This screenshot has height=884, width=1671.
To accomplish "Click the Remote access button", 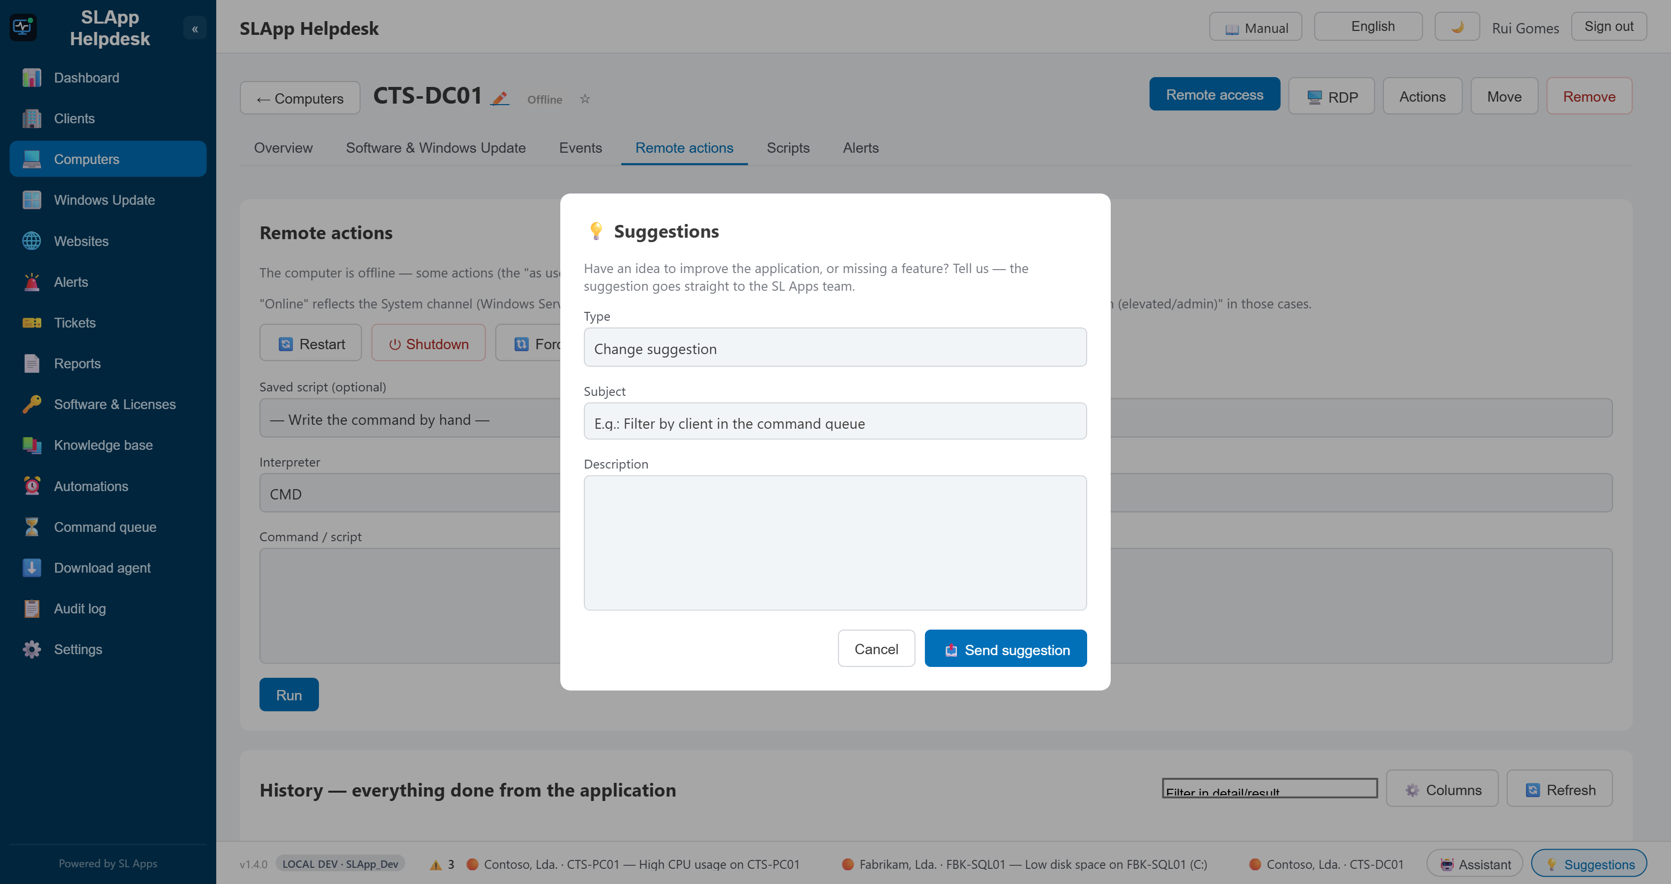I will [x=1214, y=95].
